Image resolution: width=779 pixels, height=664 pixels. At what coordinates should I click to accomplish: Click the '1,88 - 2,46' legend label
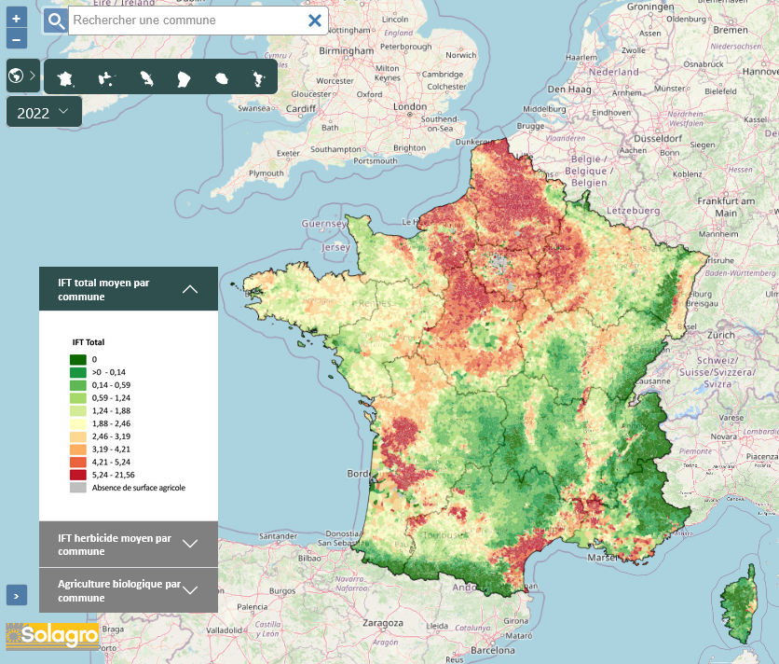(111, 423)
